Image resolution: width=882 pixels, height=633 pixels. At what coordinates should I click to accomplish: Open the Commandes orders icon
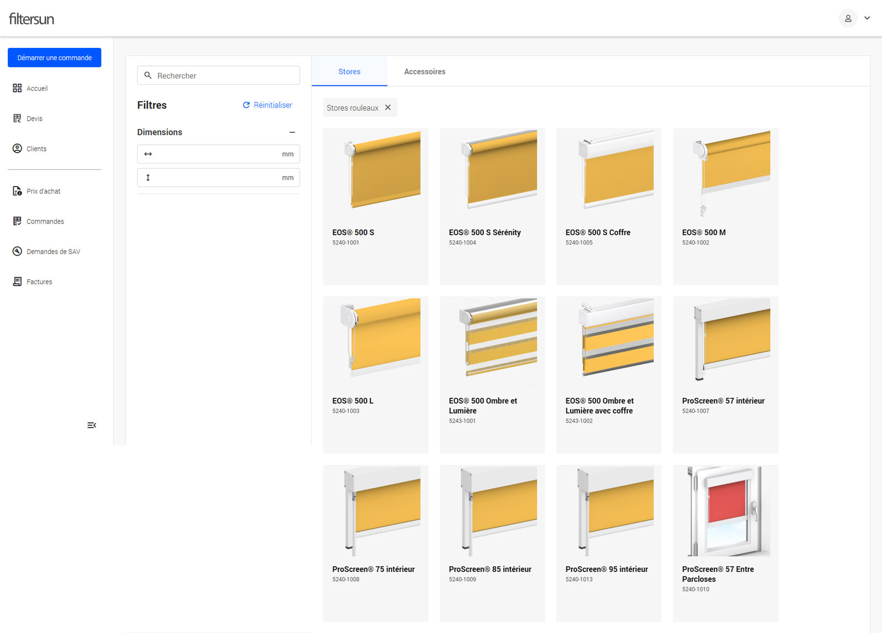17,221
